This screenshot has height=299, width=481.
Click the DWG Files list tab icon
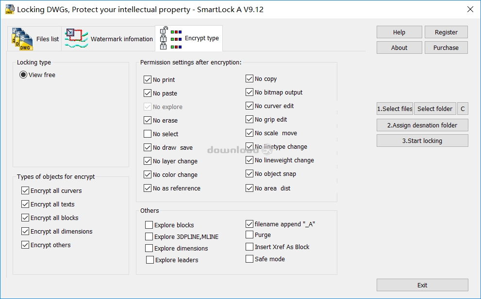(22, 39)
